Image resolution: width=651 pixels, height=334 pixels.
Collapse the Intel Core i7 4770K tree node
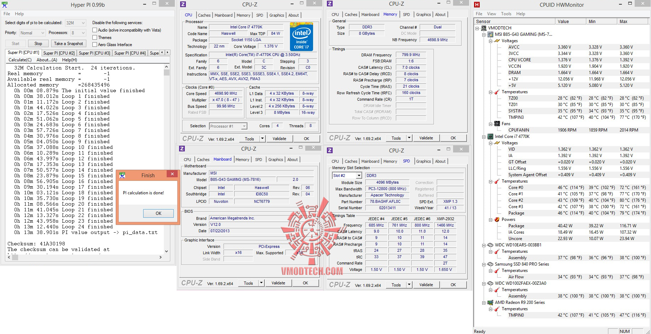pyautogui.click(x=484, y=137)
